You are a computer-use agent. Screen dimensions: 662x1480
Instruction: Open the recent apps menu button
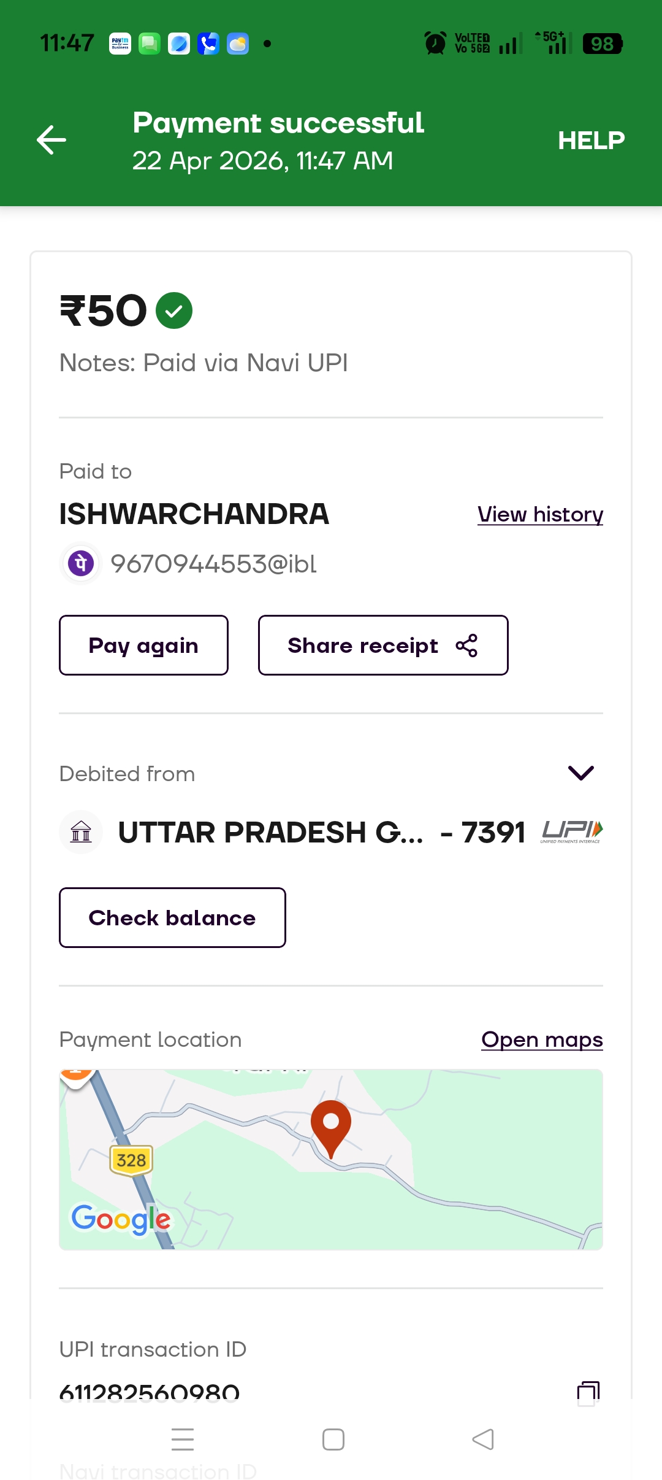[x=183, y=1440]
